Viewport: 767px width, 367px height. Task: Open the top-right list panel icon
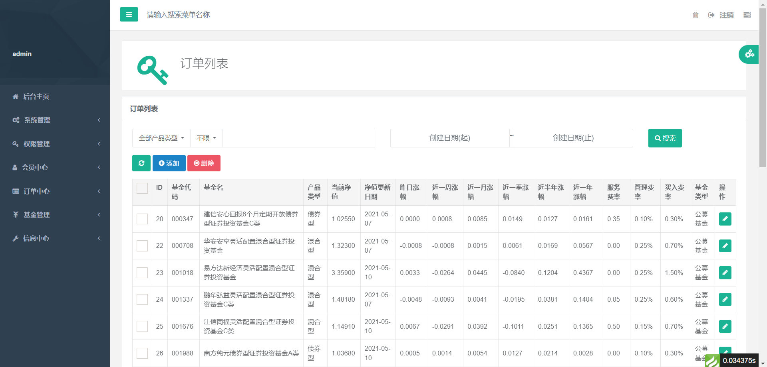pos(747,15)
